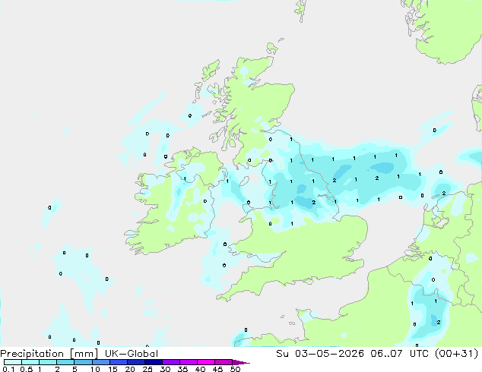Click the '0.5' legend scale label
The image size is (482, 372).
click(x=27, y=369)
